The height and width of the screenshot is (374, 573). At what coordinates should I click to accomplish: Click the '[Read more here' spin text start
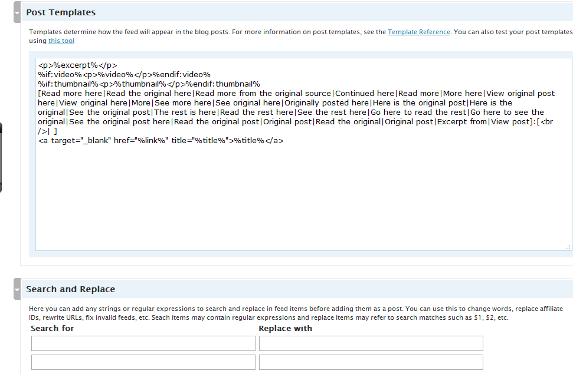[x=70, y=94]
